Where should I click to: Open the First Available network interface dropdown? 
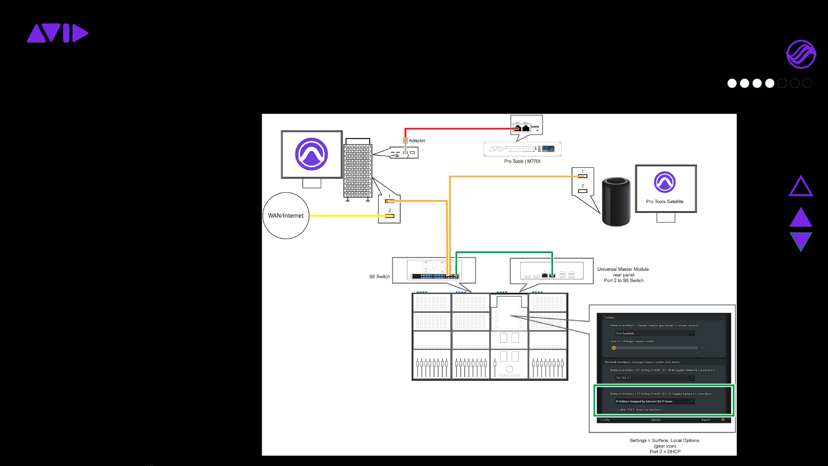click(x=655, y=333)
